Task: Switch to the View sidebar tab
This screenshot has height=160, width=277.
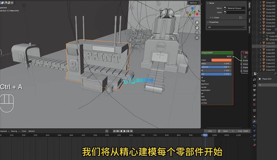Action: click(x=249, y=20)
